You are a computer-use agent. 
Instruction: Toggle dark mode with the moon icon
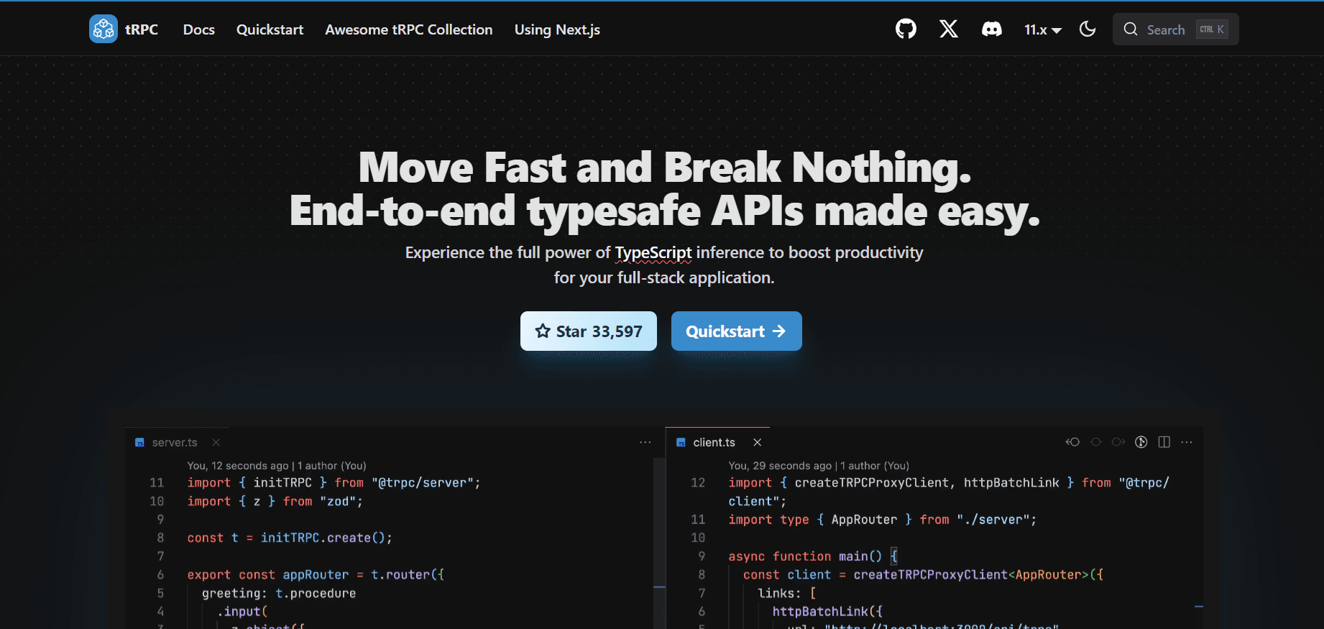coord(1088,29)
